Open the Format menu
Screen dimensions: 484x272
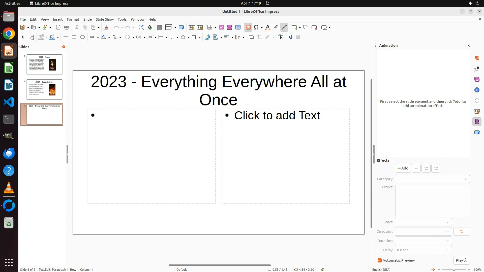(73, 19)
